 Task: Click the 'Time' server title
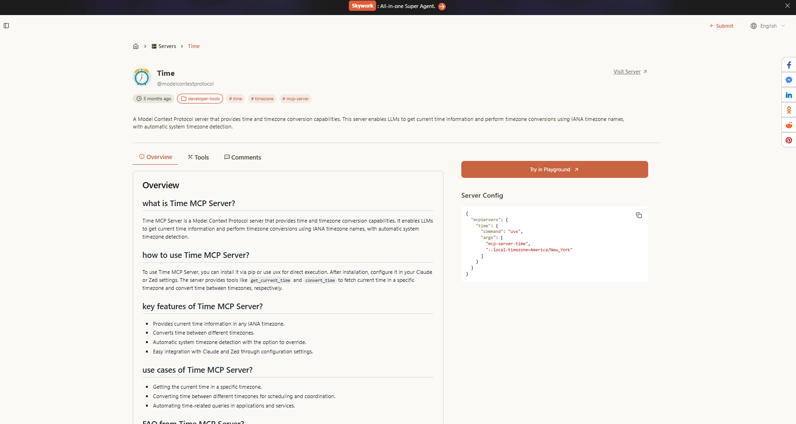point(166,73)
